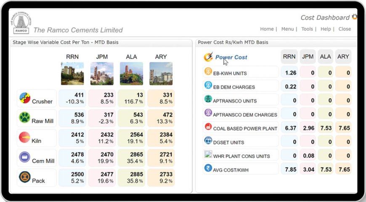This screenshot has height=202, width=366.
Task: Click the Crusher stage label
Action: tap(42, 101)
